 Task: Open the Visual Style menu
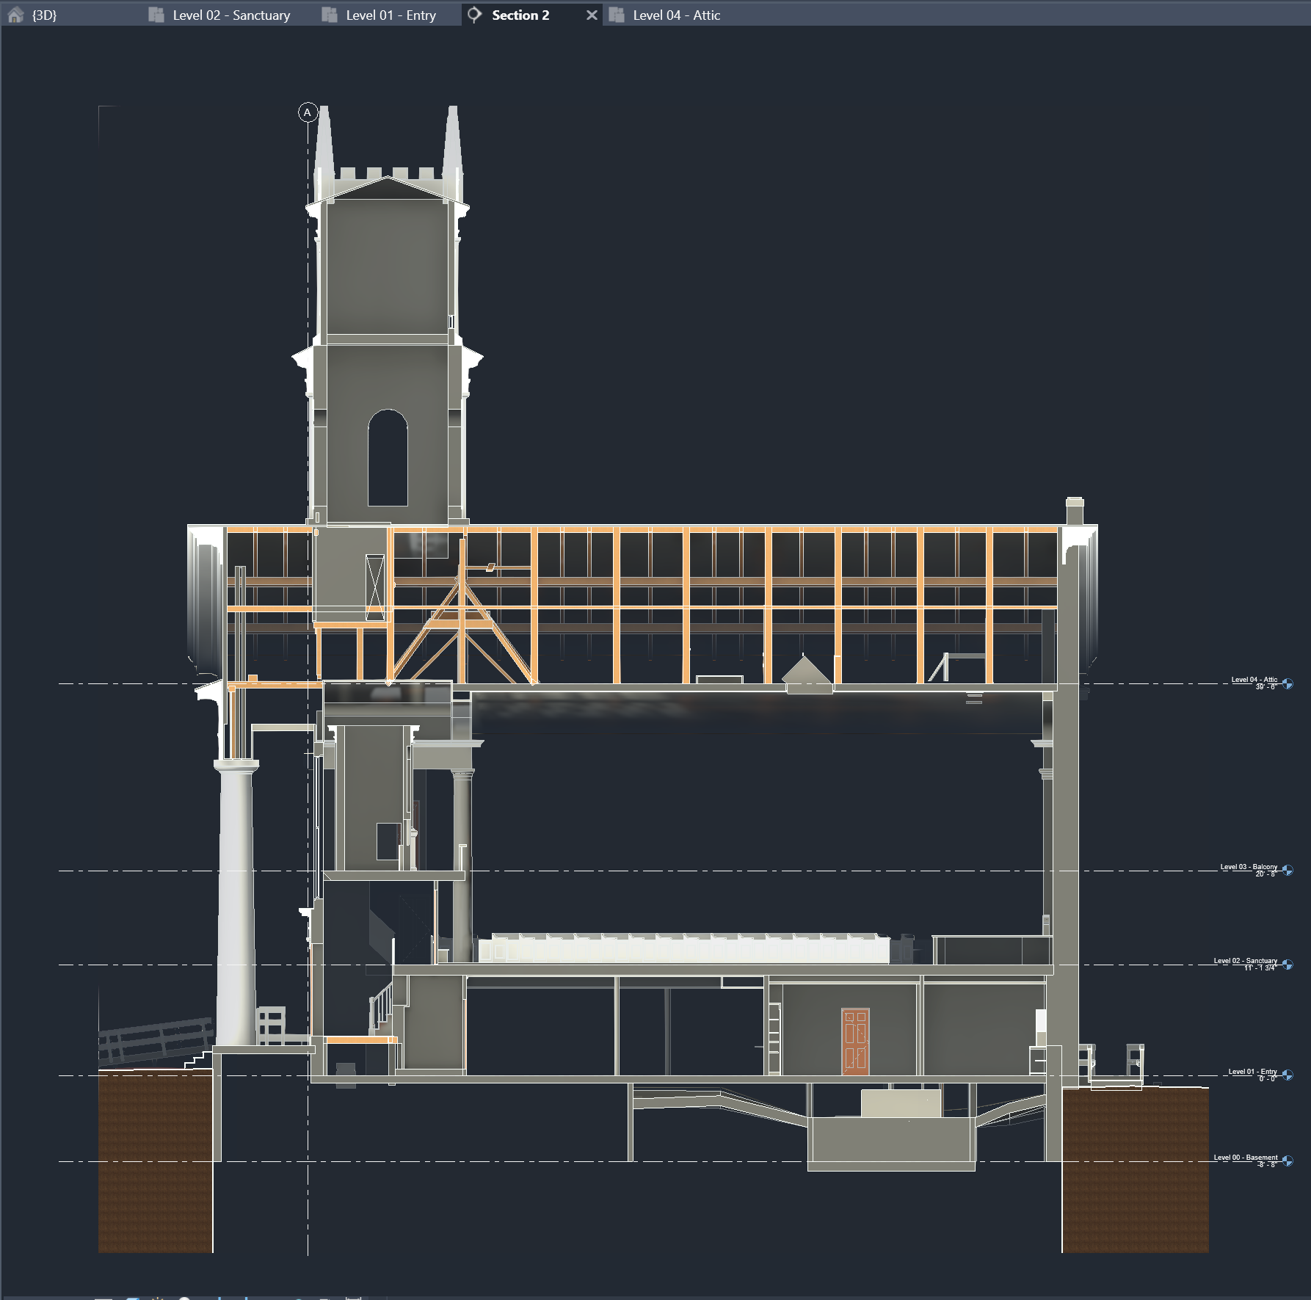(159, 1298)
